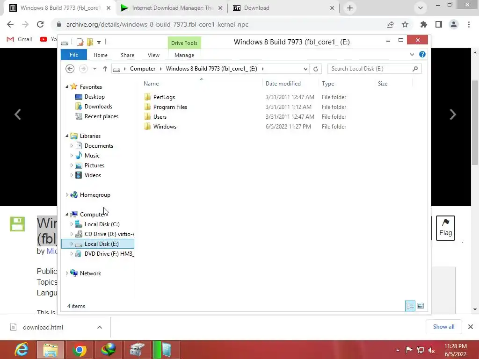
Task: Sort files by the Name column header
Action: click(151, 84)
